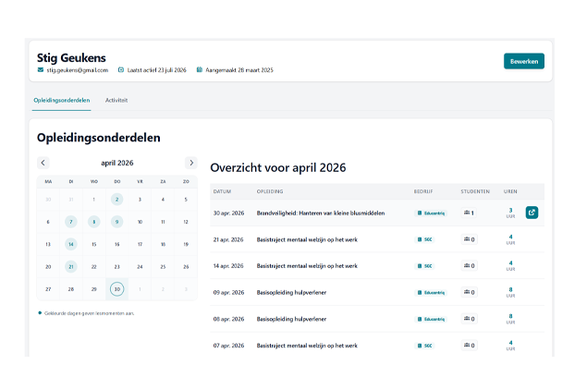Click Basistraject mentaal welzijn in 21 apr. row

tap(307, 239)
